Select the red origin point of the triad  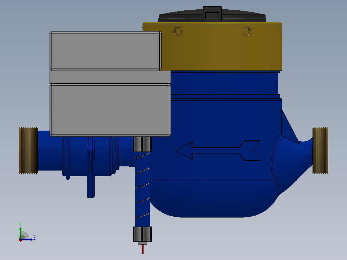(20, 240)
